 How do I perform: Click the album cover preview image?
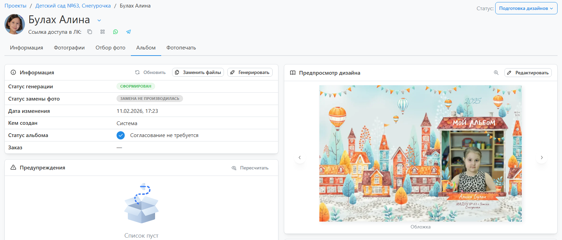(x=420, y=153)
